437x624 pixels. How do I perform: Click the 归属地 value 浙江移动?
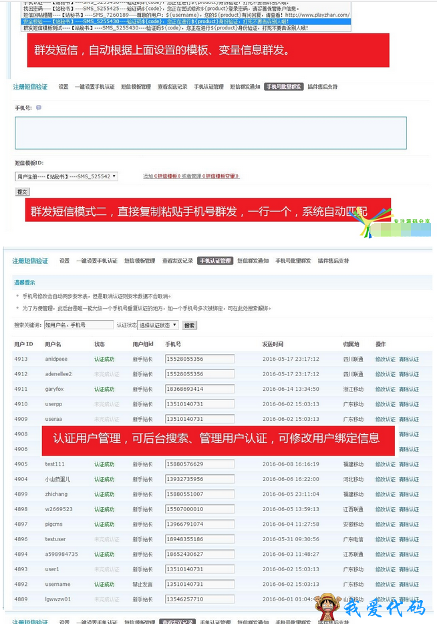[x=353, y=389]
